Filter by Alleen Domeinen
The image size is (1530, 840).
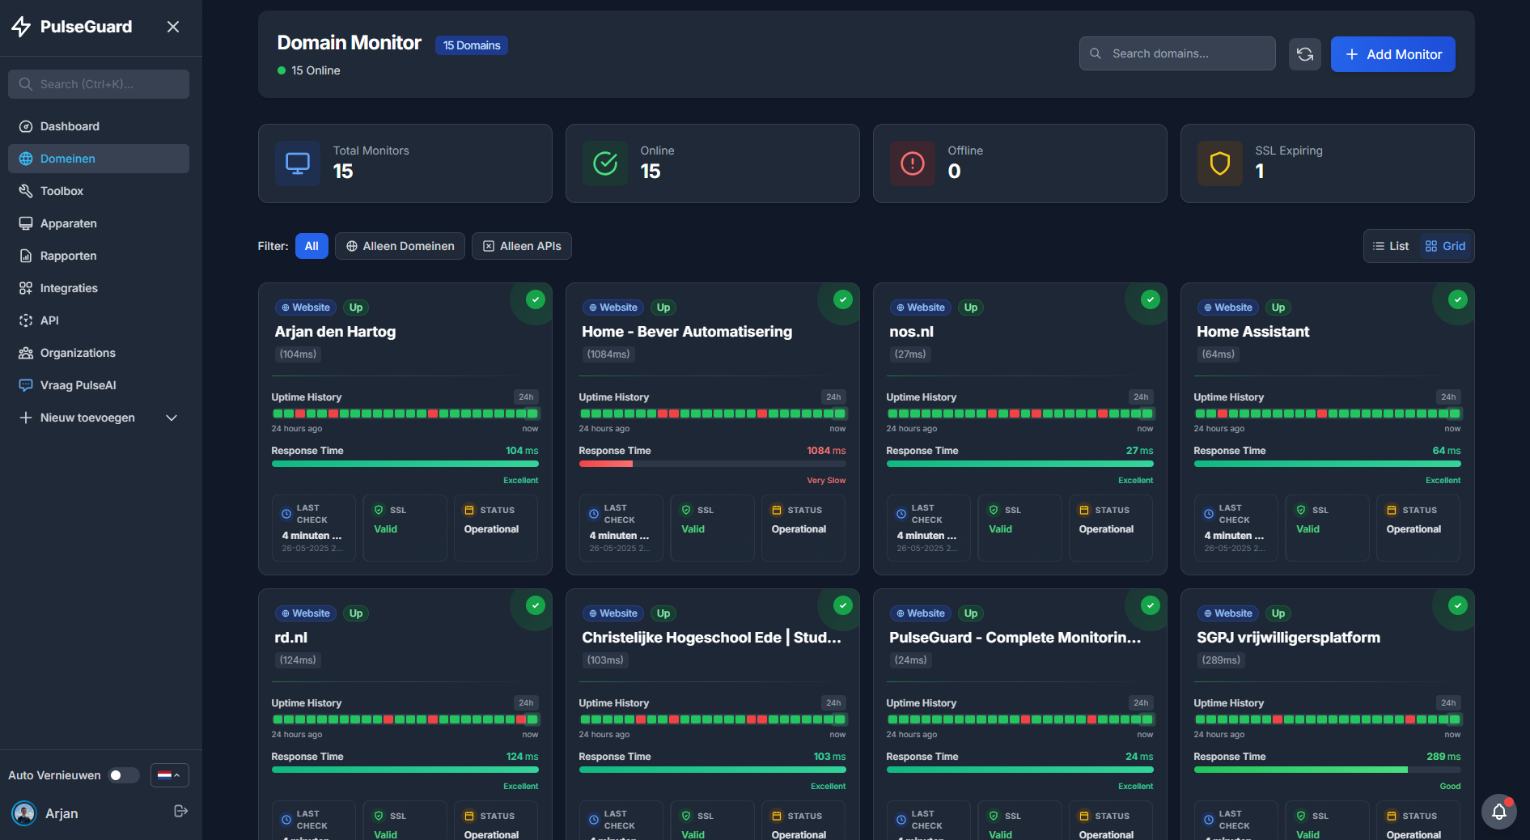tap(401, 246)
